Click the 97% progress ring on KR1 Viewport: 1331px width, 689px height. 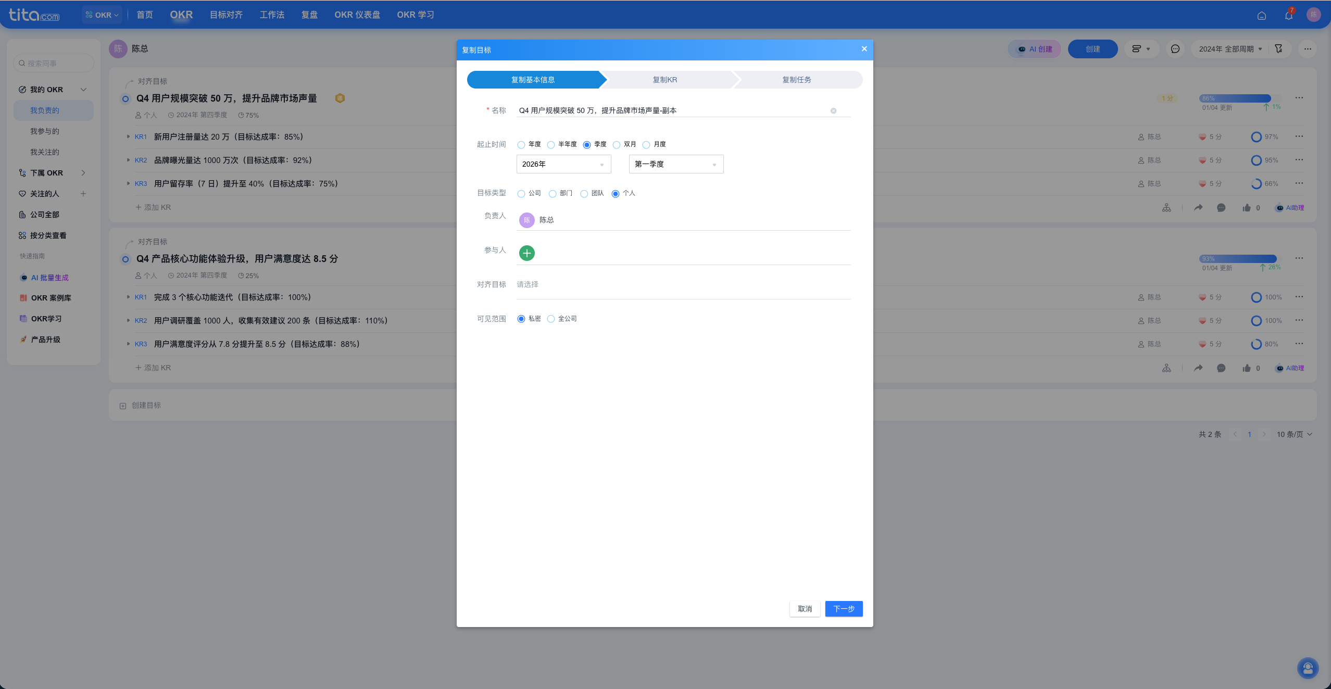pyautogui.click(x=1256, y=137)
